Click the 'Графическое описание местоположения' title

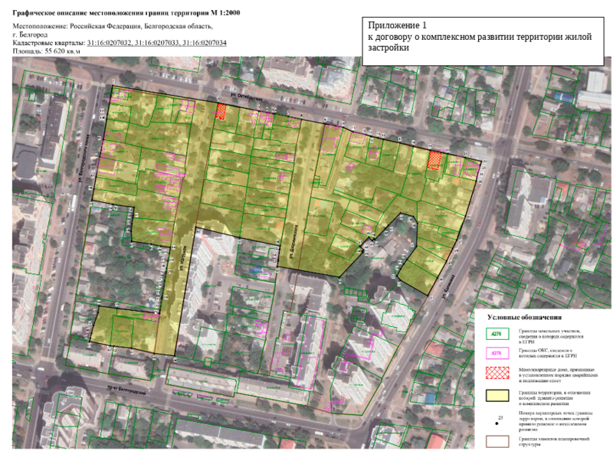(126, 13)
